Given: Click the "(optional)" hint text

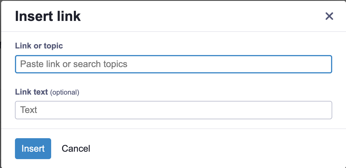Looking at the screenshot, I should (65, 92).
